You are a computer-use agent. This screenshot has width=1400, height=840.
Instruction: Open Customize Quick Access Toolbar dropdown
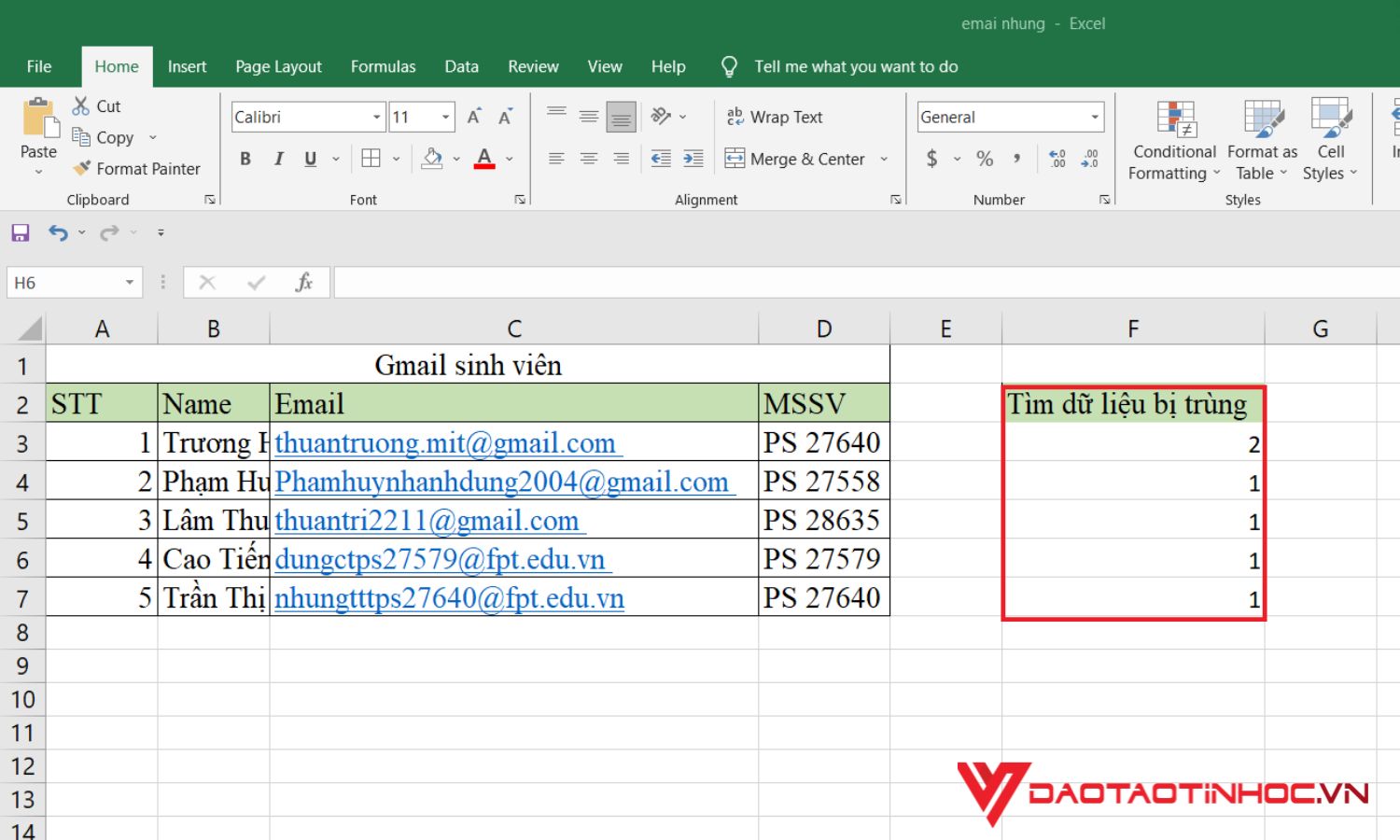(x=161, y=232)
